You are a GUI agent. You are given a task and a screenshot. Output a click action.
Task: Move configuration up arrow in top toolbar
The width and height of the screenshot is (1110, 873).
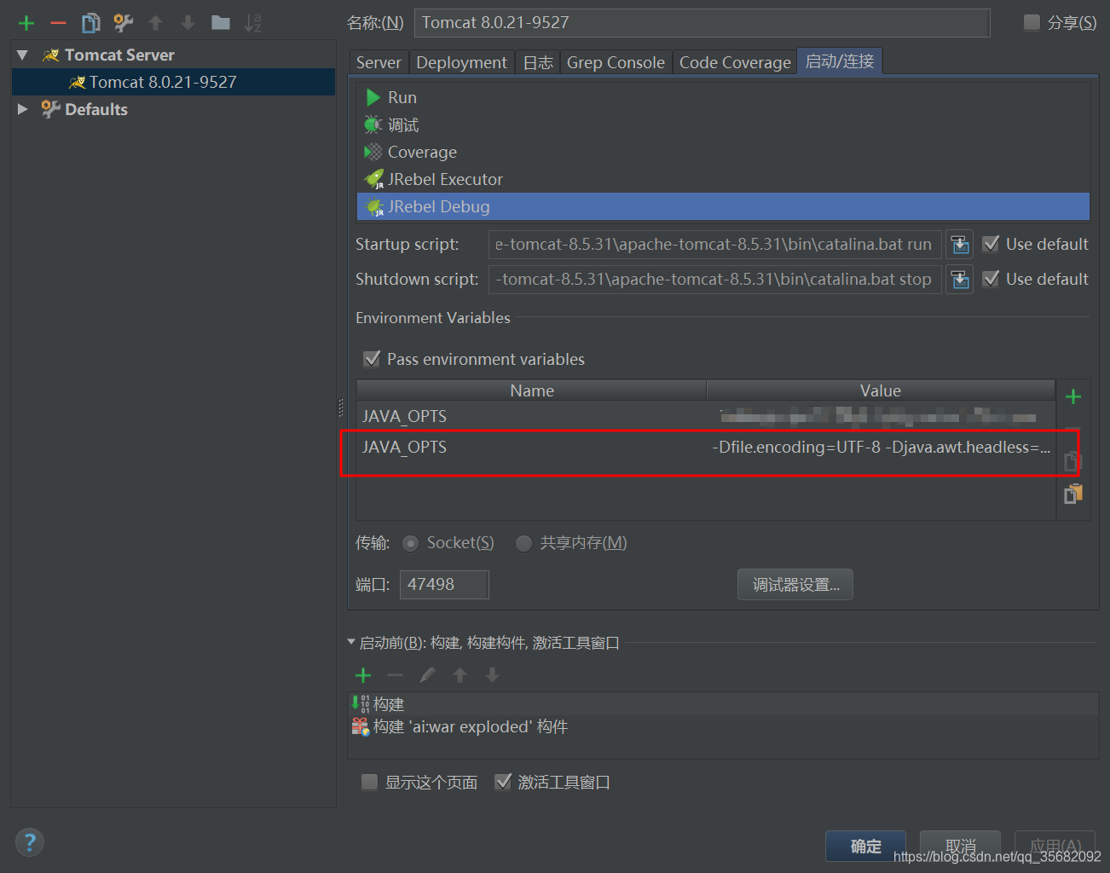coord(155,23)
